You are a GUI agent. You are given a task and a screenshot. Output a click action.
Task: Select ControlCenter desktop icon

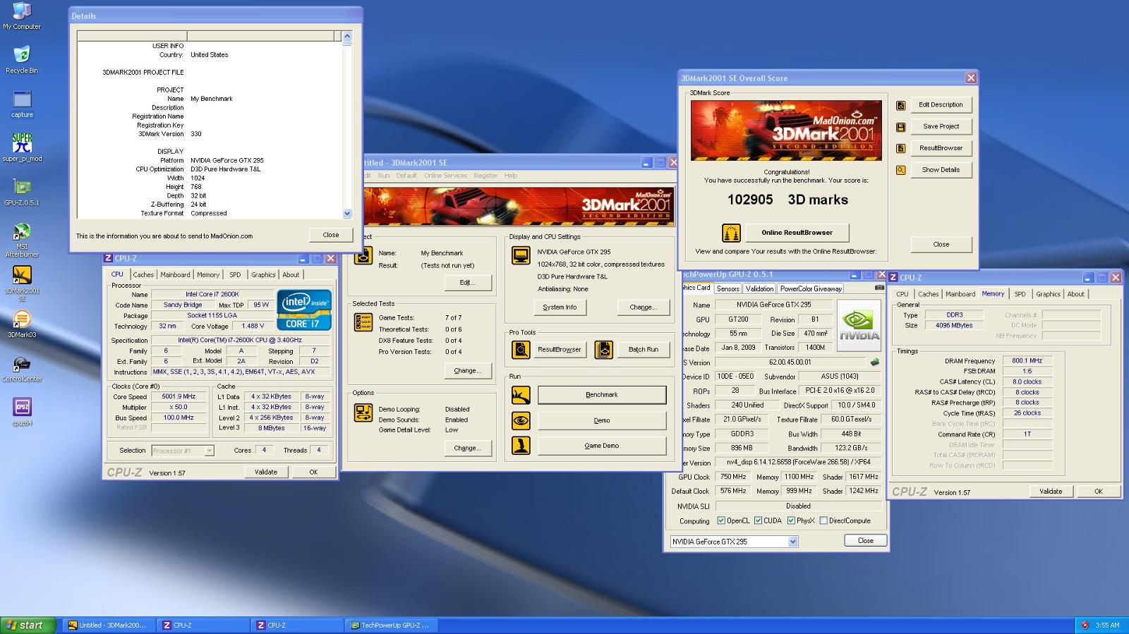[x=22, y=368]
